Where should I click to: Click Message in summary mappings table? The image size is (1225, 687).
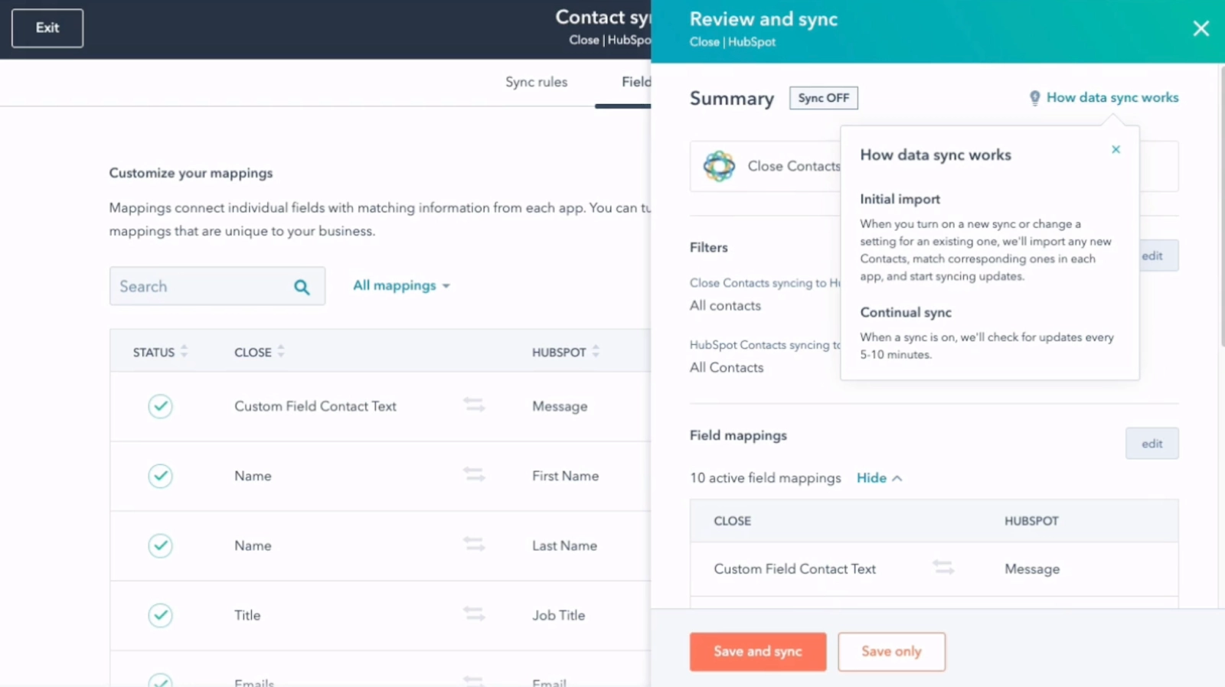point(1032,568)
